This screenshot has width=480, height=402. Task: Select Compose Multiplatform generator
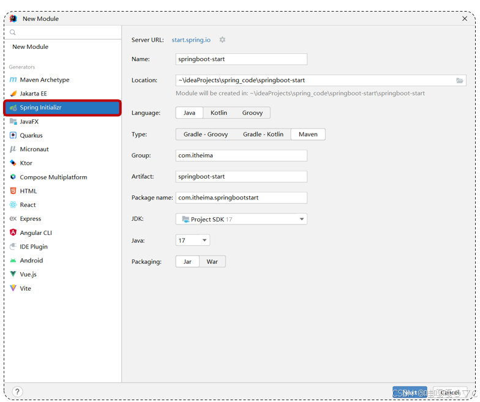(53, 177)
